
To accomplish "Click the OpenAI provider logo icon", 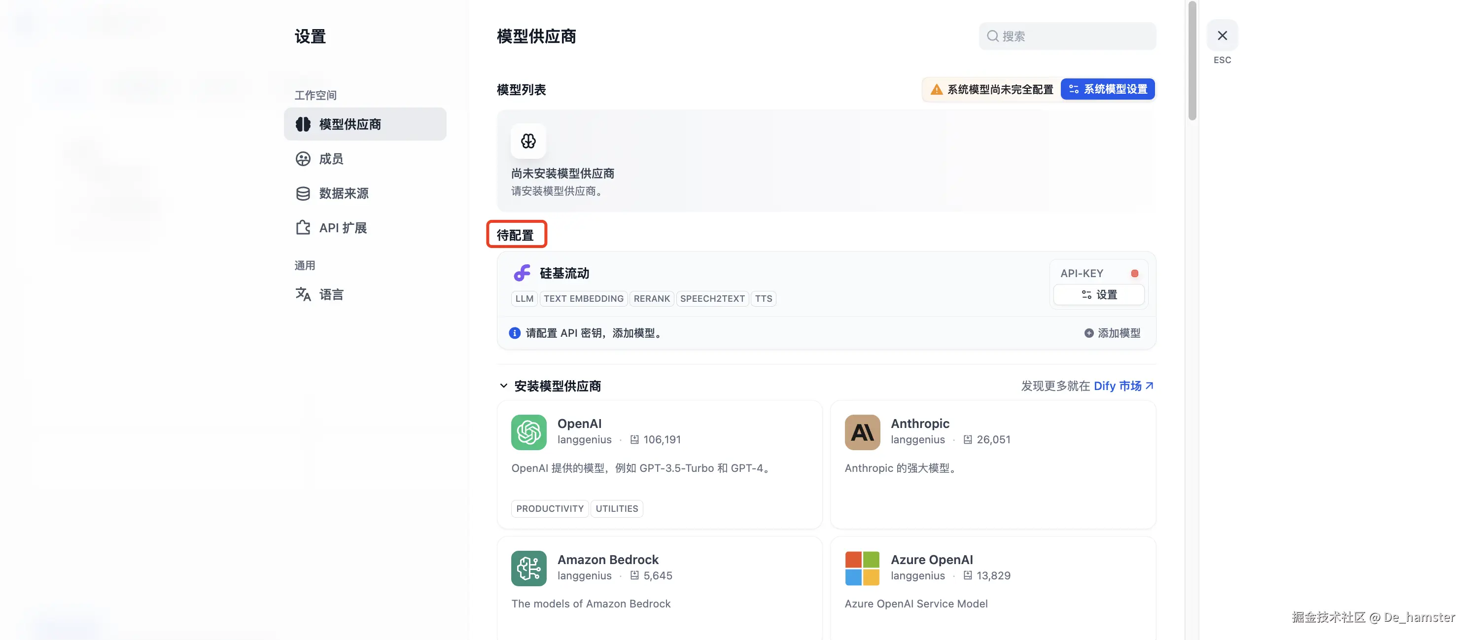I will click(x=528, y=432).
